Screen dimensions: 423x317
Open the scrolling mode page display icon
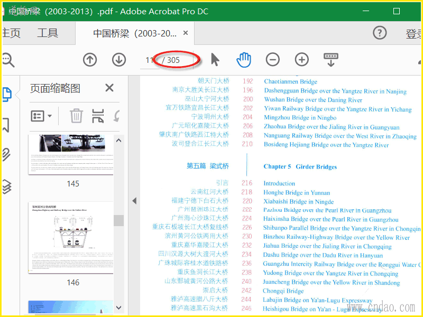331,60
